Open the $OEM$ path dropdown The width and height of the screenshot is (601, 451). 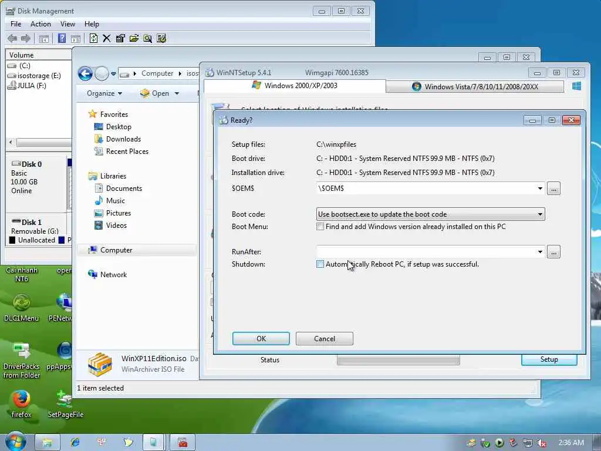[x=540, y=189]
